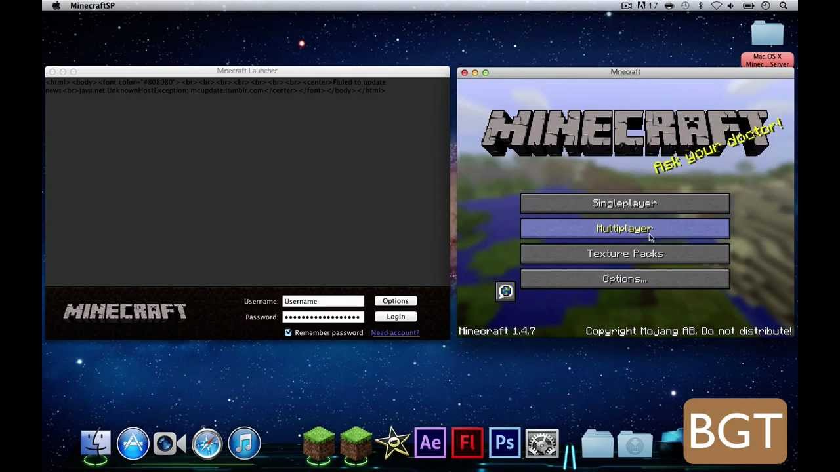Click the launcher Options button
Image resolution: width=840 pixels, height=472 pixels.
396,301
